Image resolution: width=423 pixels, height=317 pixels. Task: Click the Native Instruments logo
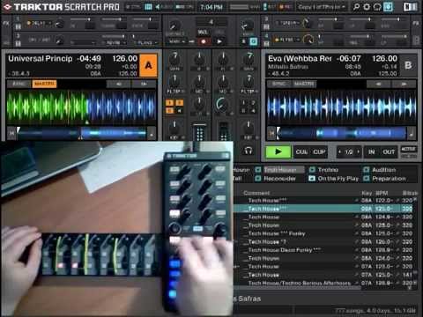(x=410, y=7)
